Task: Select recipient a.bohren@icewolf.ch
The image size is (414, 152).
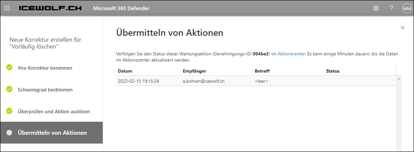Action: pyautogui.click(x=204, y=81)
